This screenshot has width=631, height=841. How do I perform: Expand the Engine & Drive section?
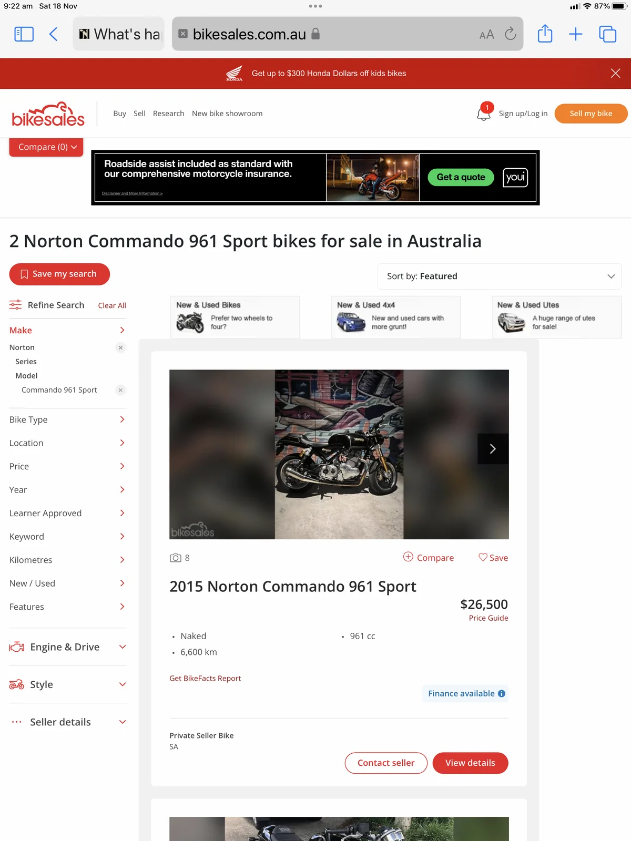pos(68,647)
